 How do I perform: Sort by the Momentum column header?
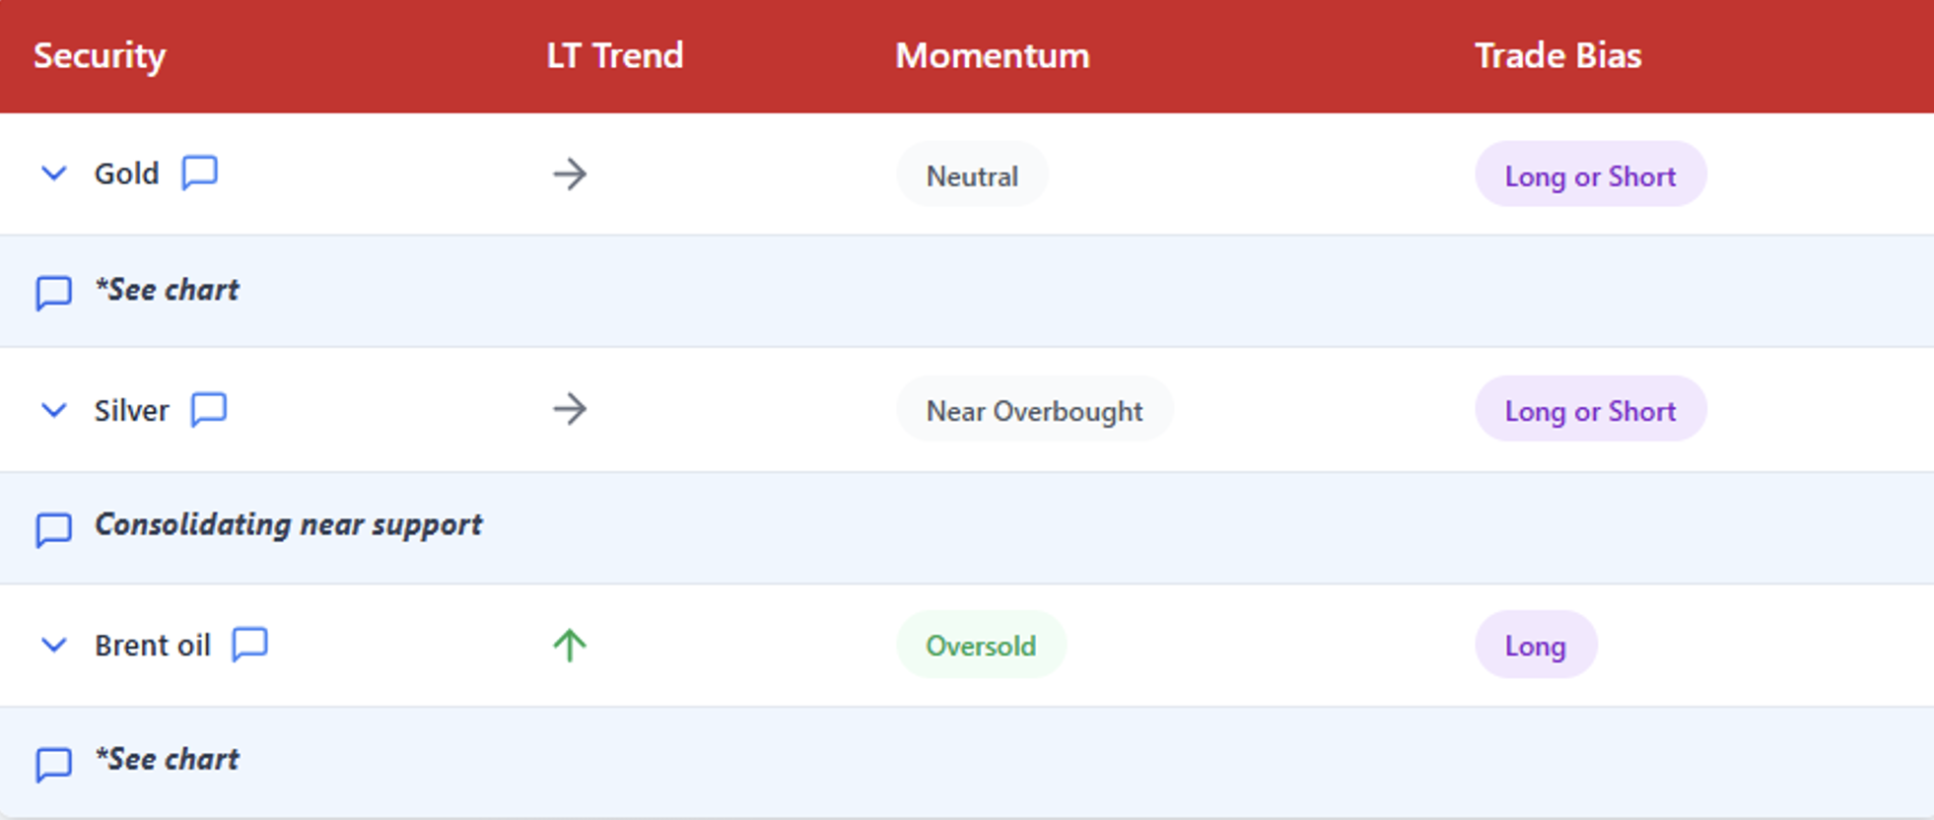coord(992,55)
